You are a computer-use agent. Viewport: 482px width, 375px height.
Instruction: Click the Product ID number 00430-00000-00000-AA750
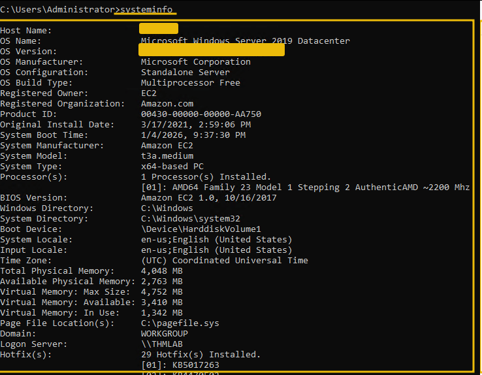[x=201, y=114]
